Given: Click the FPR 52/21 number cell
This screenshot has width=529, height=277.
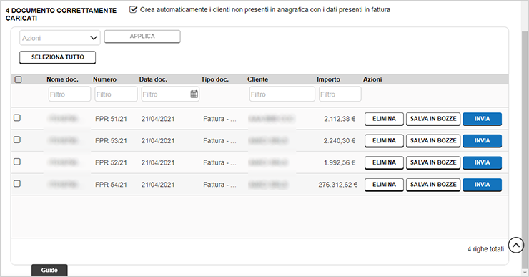Looking at the screenshot, I should [x=111, y=162].
